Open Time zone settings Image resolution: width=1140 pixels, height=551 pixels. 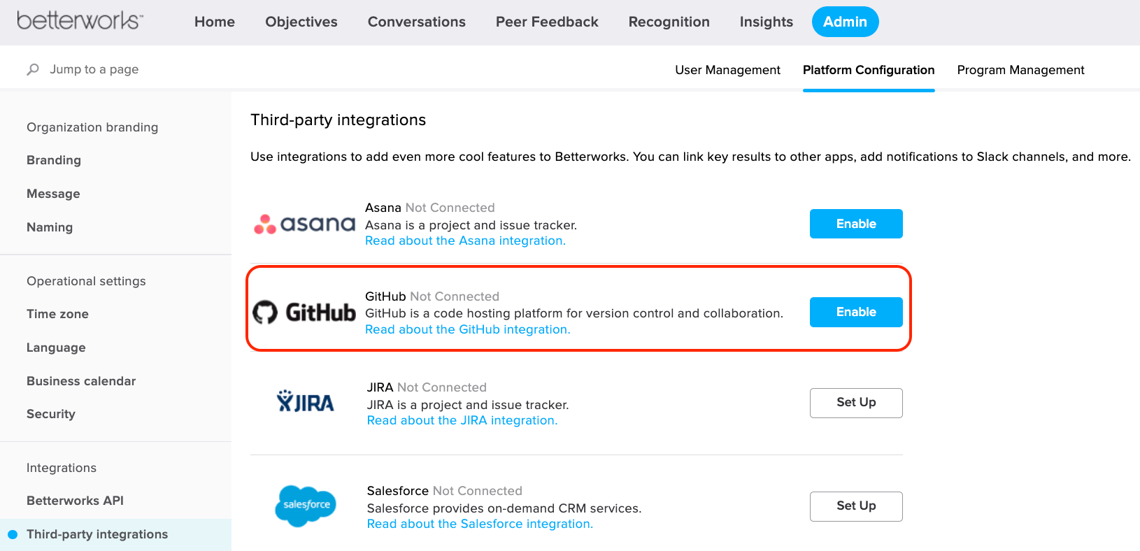click(57, 314)
